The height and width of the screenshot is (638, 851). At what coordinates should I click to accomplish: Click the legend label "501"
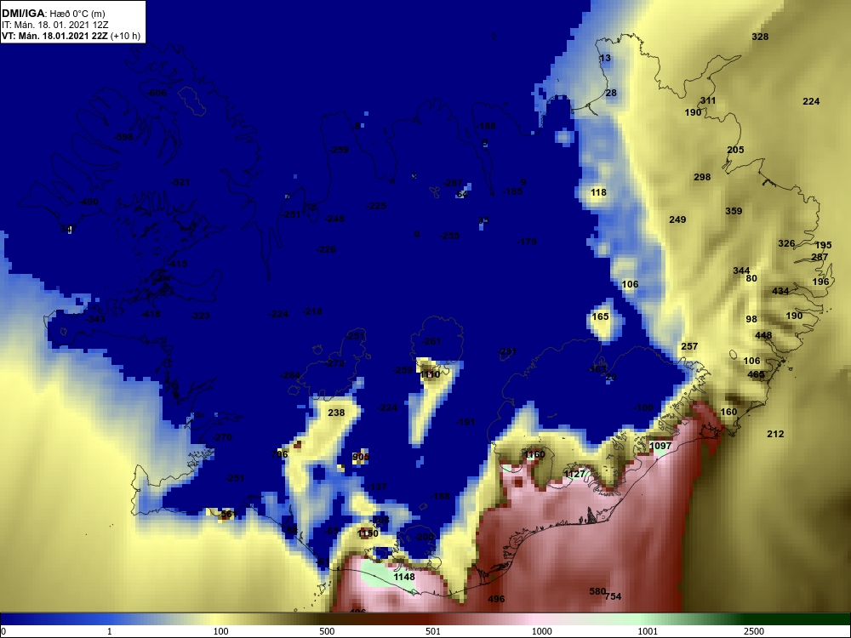pos(432,631)
